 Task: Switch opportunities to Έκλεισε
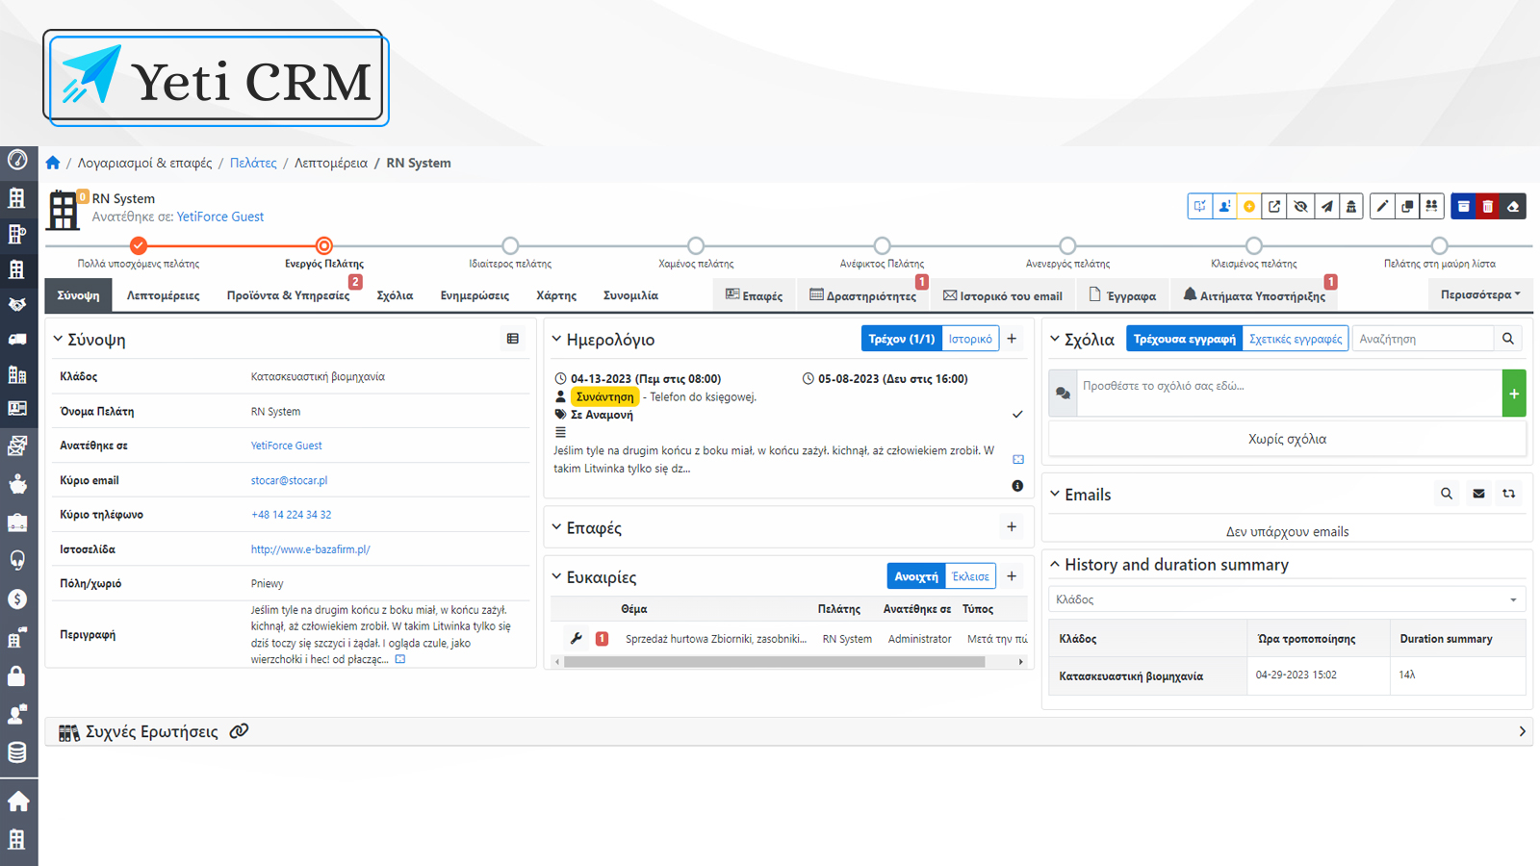point(970,576)
